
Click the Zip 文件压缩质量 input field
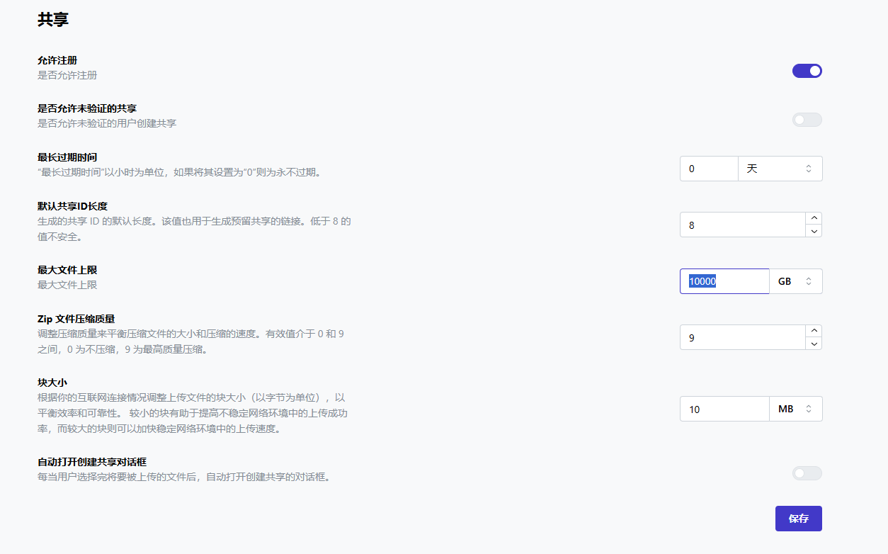pyautogui.click(x=742, y=337)
